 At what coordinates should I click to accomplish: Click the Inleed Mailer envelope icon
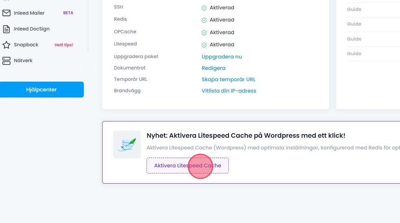(6, 13)
